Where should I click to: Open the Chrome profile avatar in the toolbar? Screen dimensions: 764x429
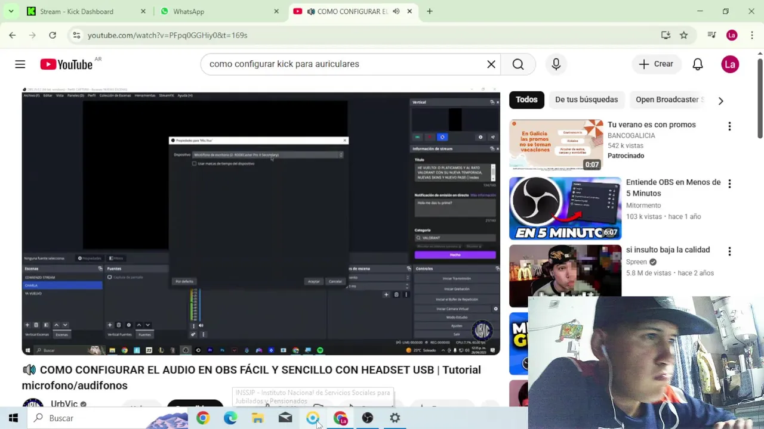732,35
